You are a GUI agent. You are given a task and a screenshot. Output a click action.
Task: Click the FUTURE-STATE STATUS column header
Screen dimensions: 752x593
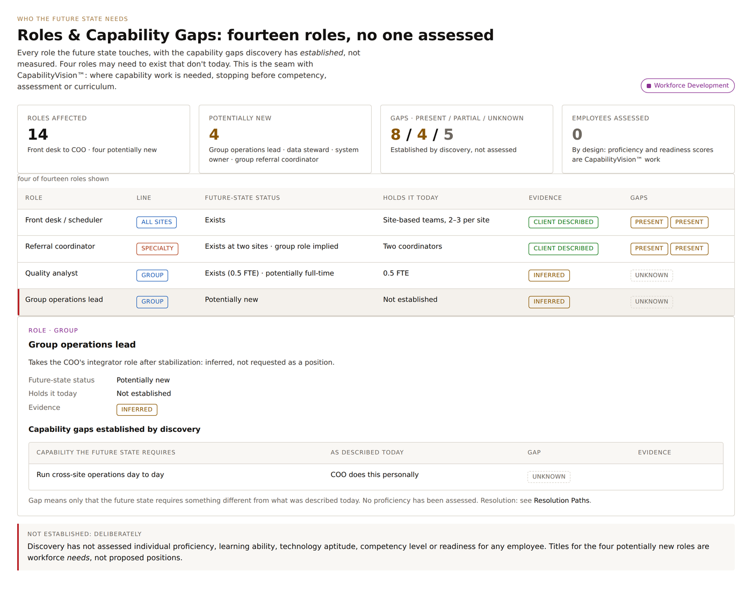click(242, 198)
